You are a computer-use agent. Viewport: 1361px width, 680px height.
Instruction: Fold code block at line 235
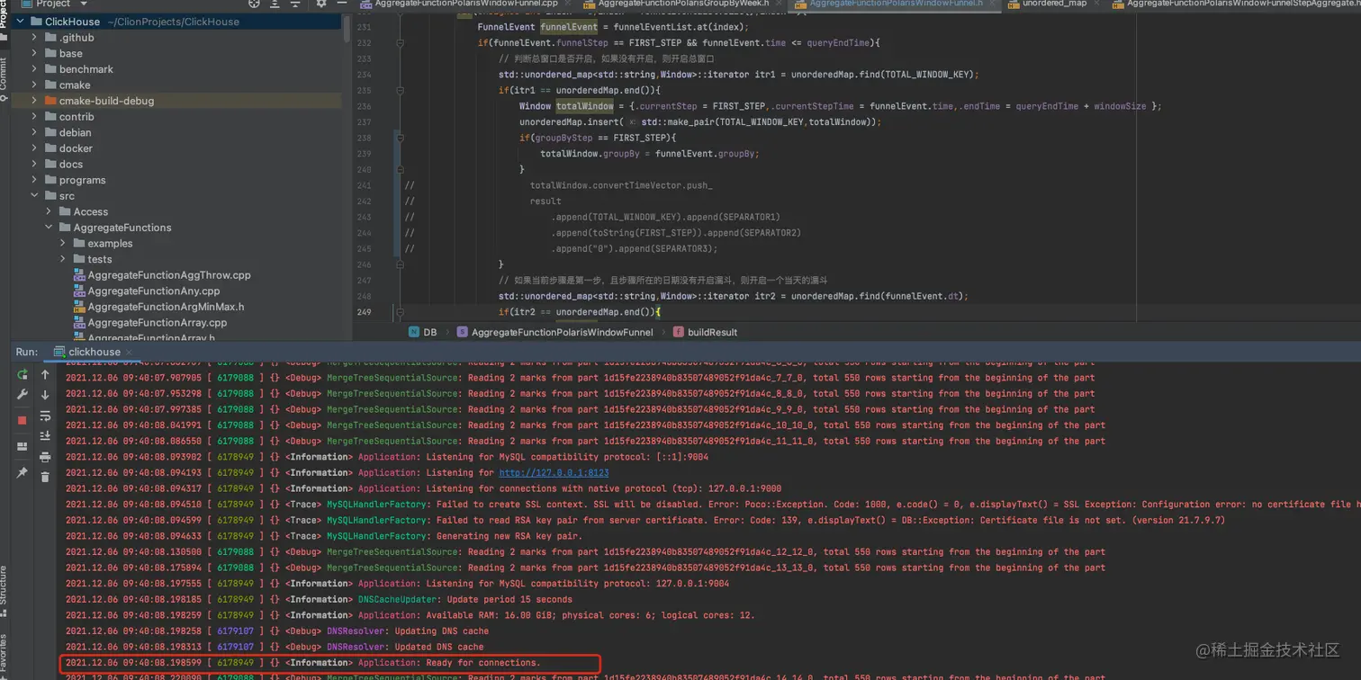pyautogui.click(x=401, y=91)
